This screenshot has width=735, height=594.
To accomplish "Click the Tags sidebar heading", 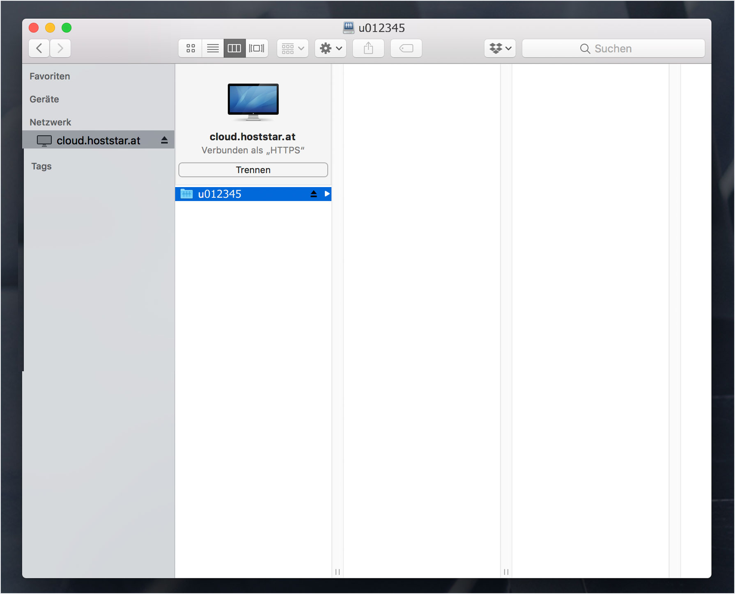I will [x=41, y=166].
